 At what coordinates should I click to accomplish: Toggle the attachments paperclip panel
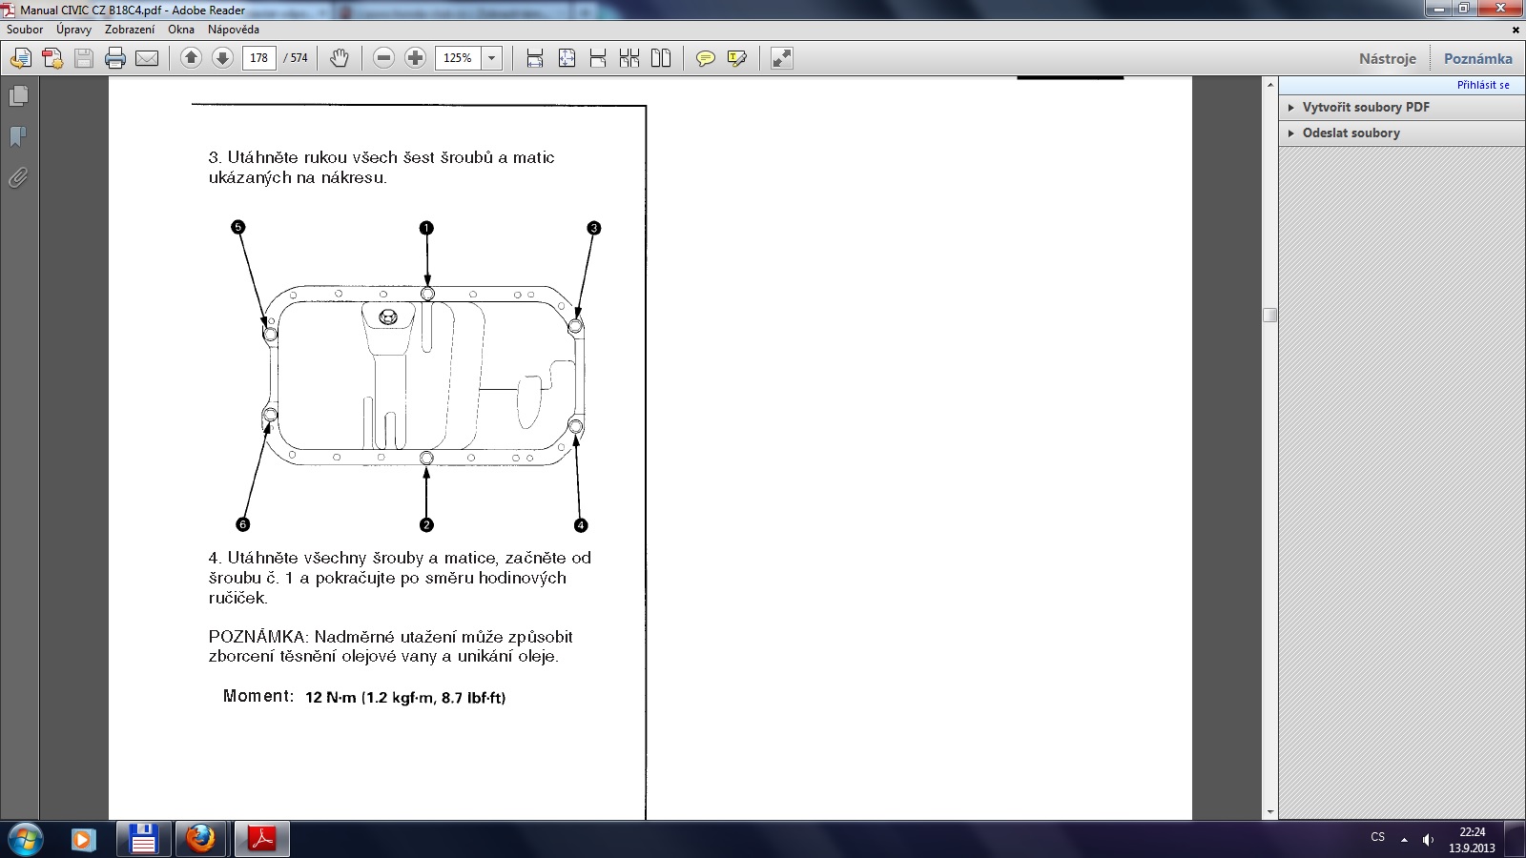(x=18, y=178)
